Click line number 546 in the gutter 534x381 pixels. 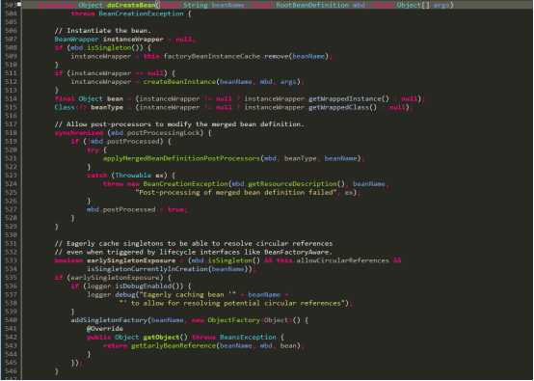tap(11, 371)
